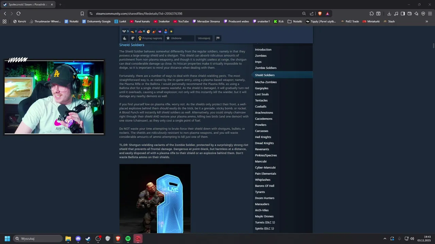The height and width of the screenshot is (244, 435).
Task: Jump to Zombies section in guide index
Action: [261, 56]
